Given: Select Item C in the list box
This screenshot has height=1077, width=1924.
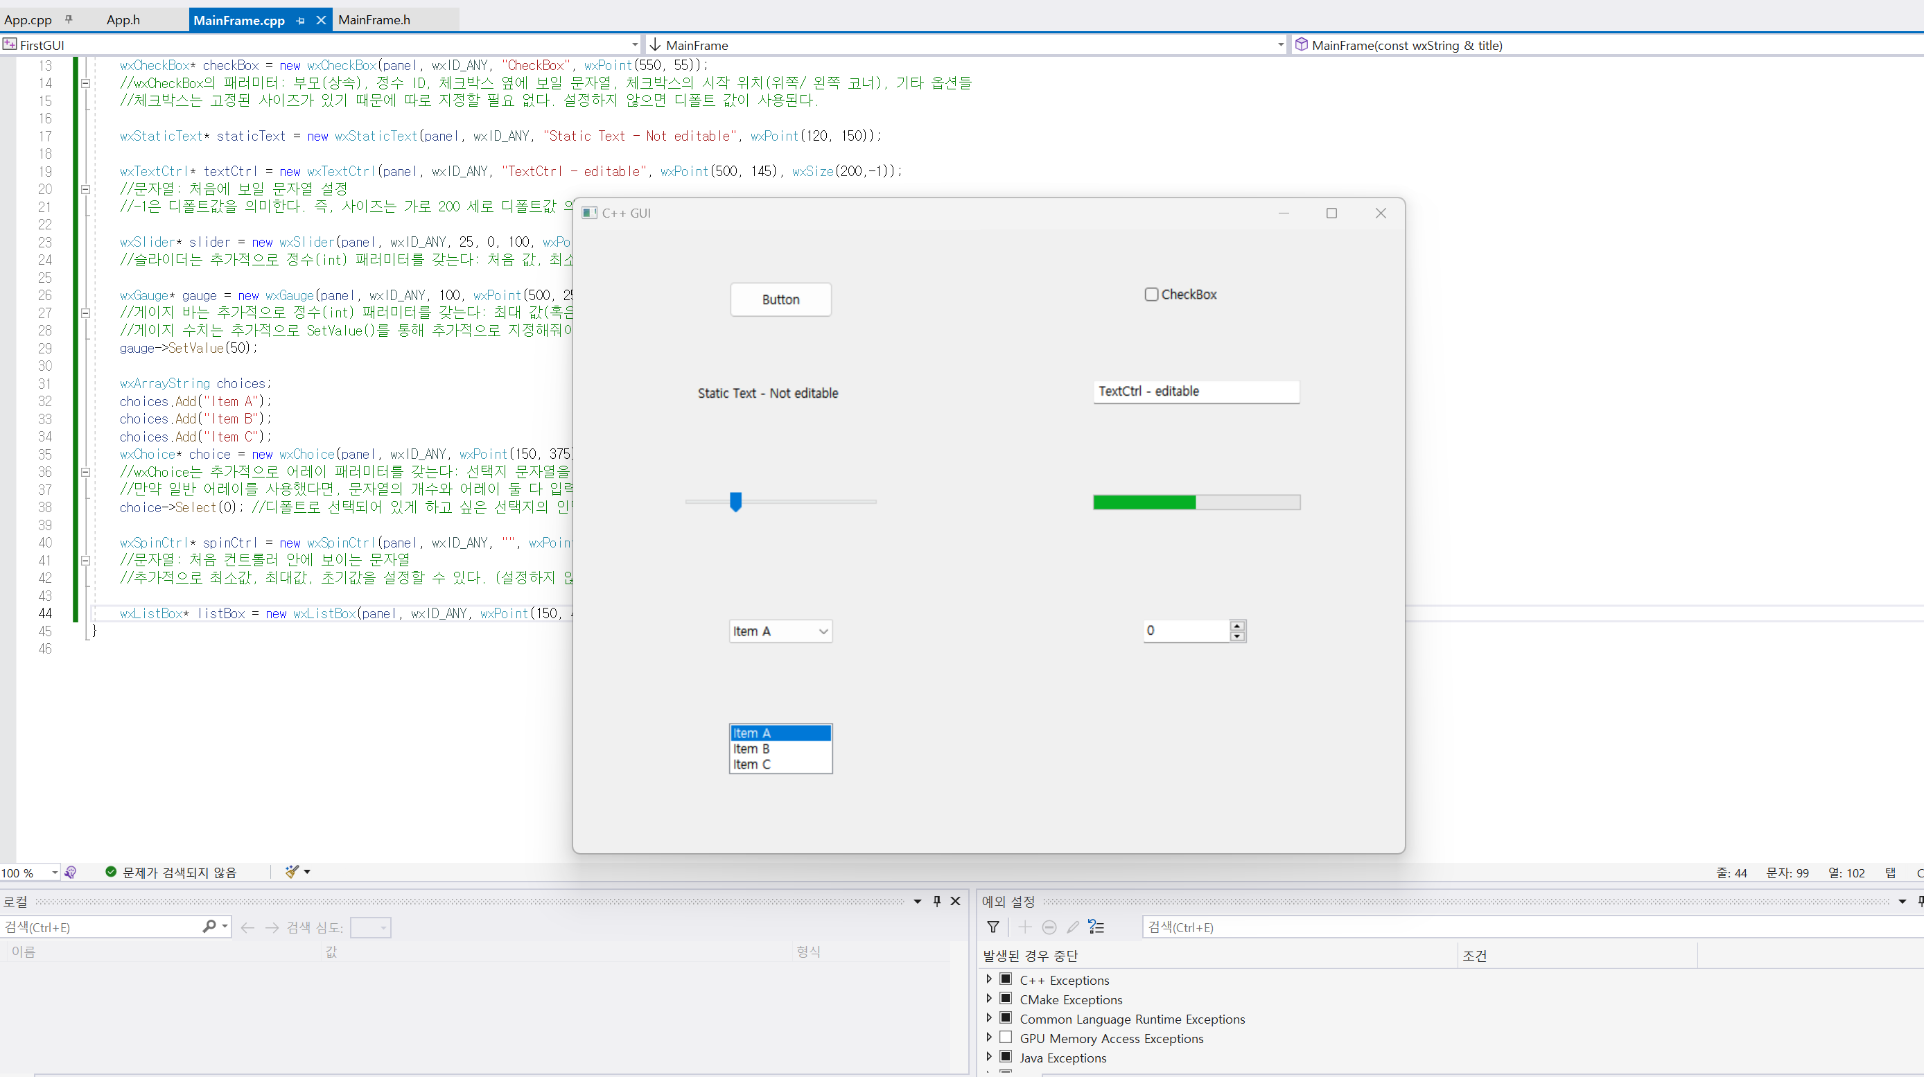Looking at the screenshot, I should (780, 765).
